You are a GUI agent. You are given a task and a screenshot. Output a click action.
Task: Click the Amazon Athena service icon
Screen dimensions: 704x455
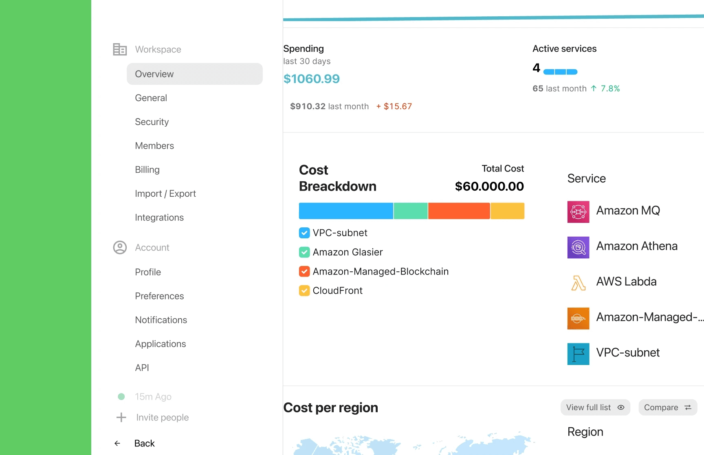tap(578, 247)
